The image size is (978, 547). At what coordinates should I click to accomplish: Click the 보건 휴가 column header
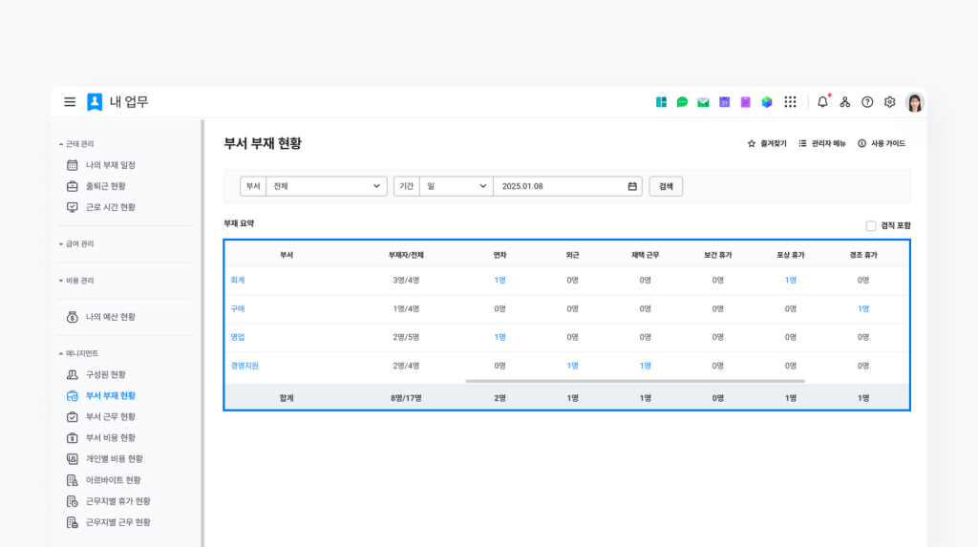click(718, 255)
